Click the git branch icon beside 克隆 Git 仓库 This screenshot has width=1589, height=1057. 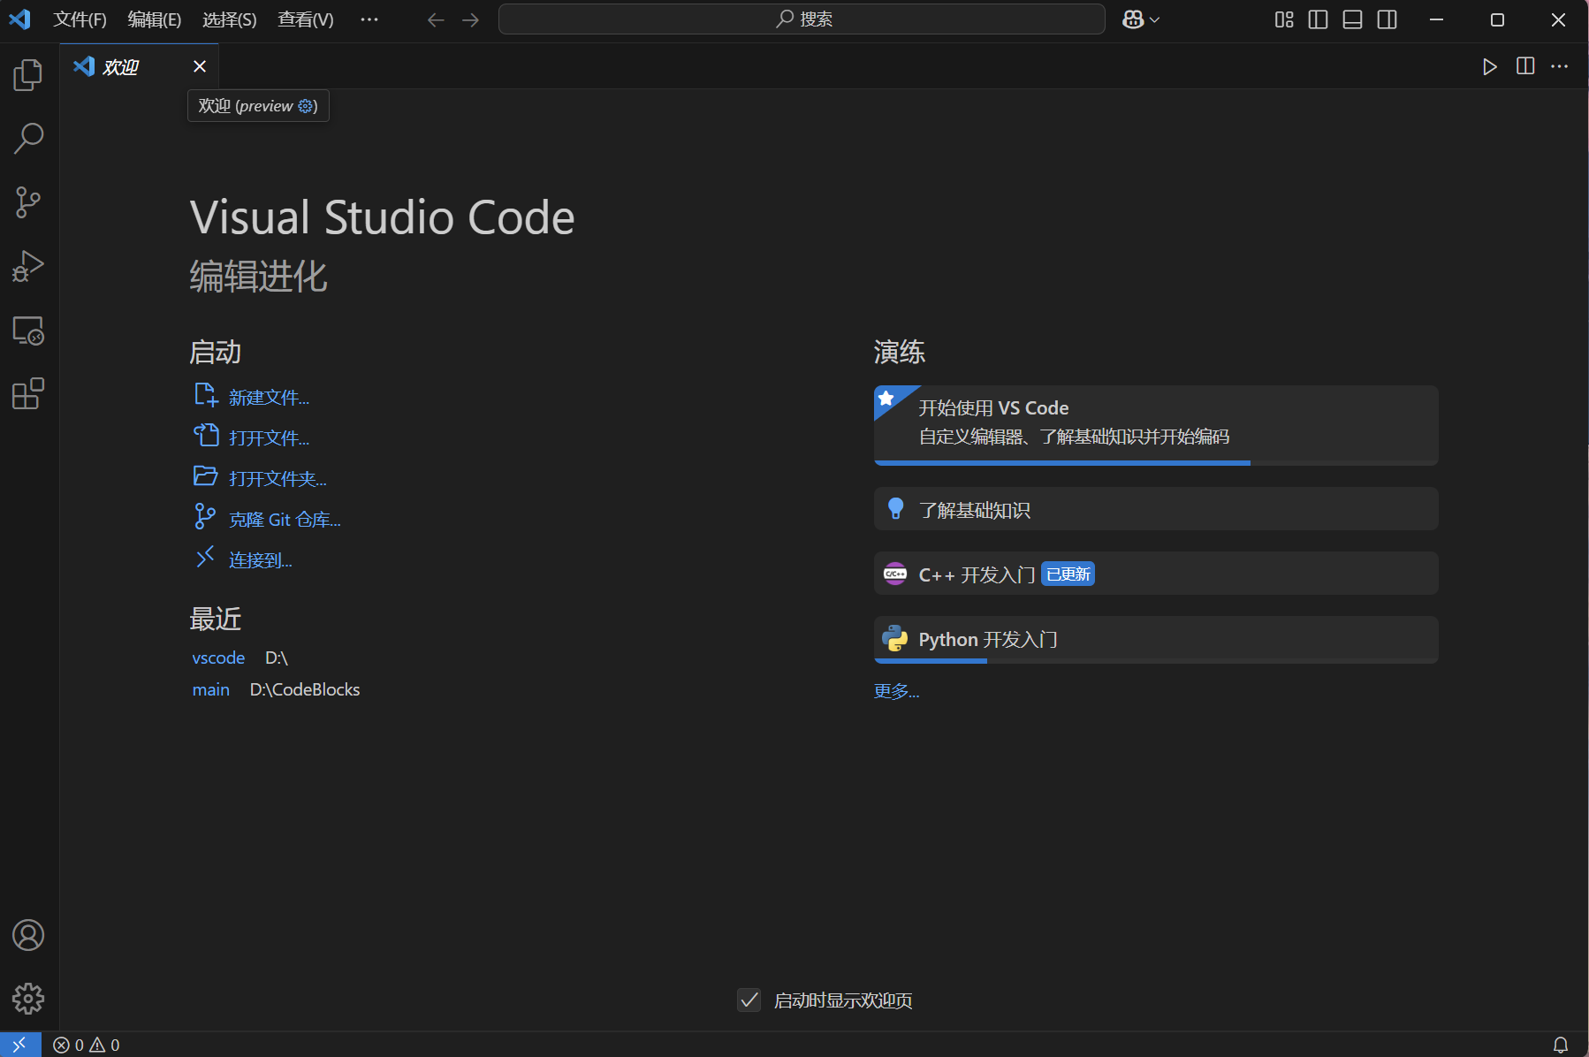coord(205,516)
